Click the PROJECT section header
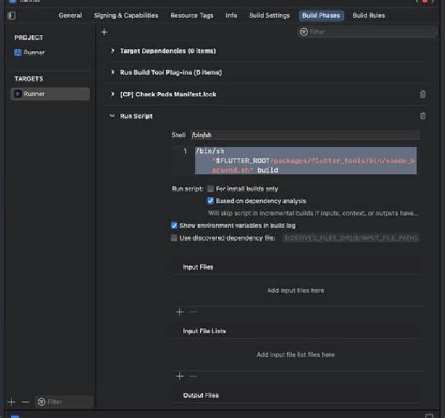 pyautogui.click(x=28, y=38)
